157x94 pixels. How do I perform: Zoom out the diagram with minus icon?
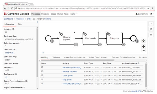coord(143,50)
